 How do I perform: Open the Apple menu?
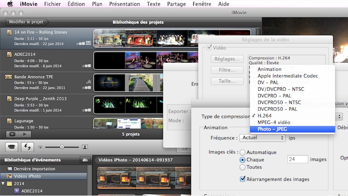[x=10, y=4]
